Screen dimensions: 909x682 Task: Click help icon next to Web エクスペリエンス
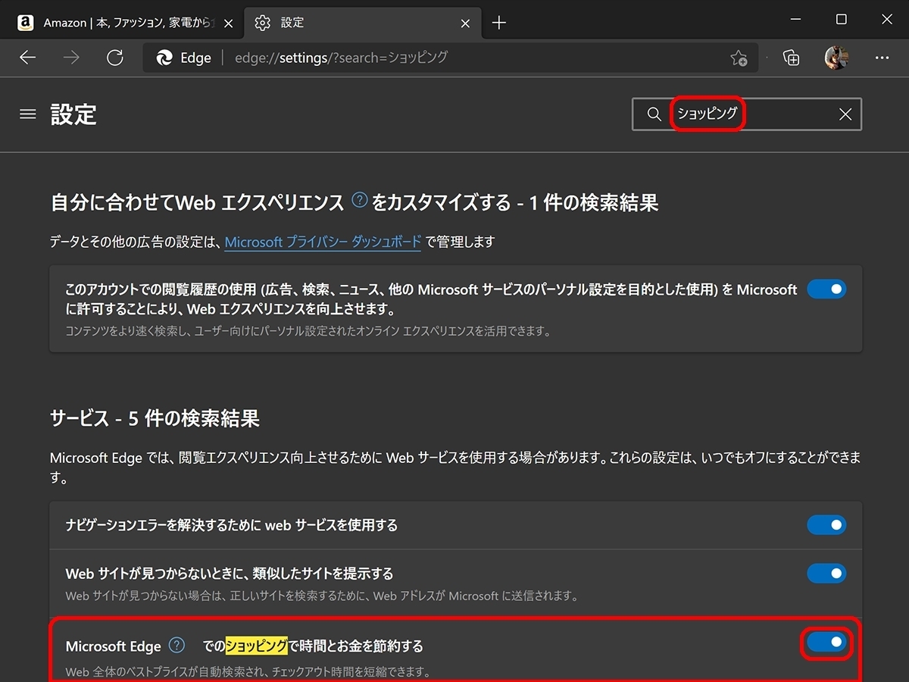coord(361,201)
